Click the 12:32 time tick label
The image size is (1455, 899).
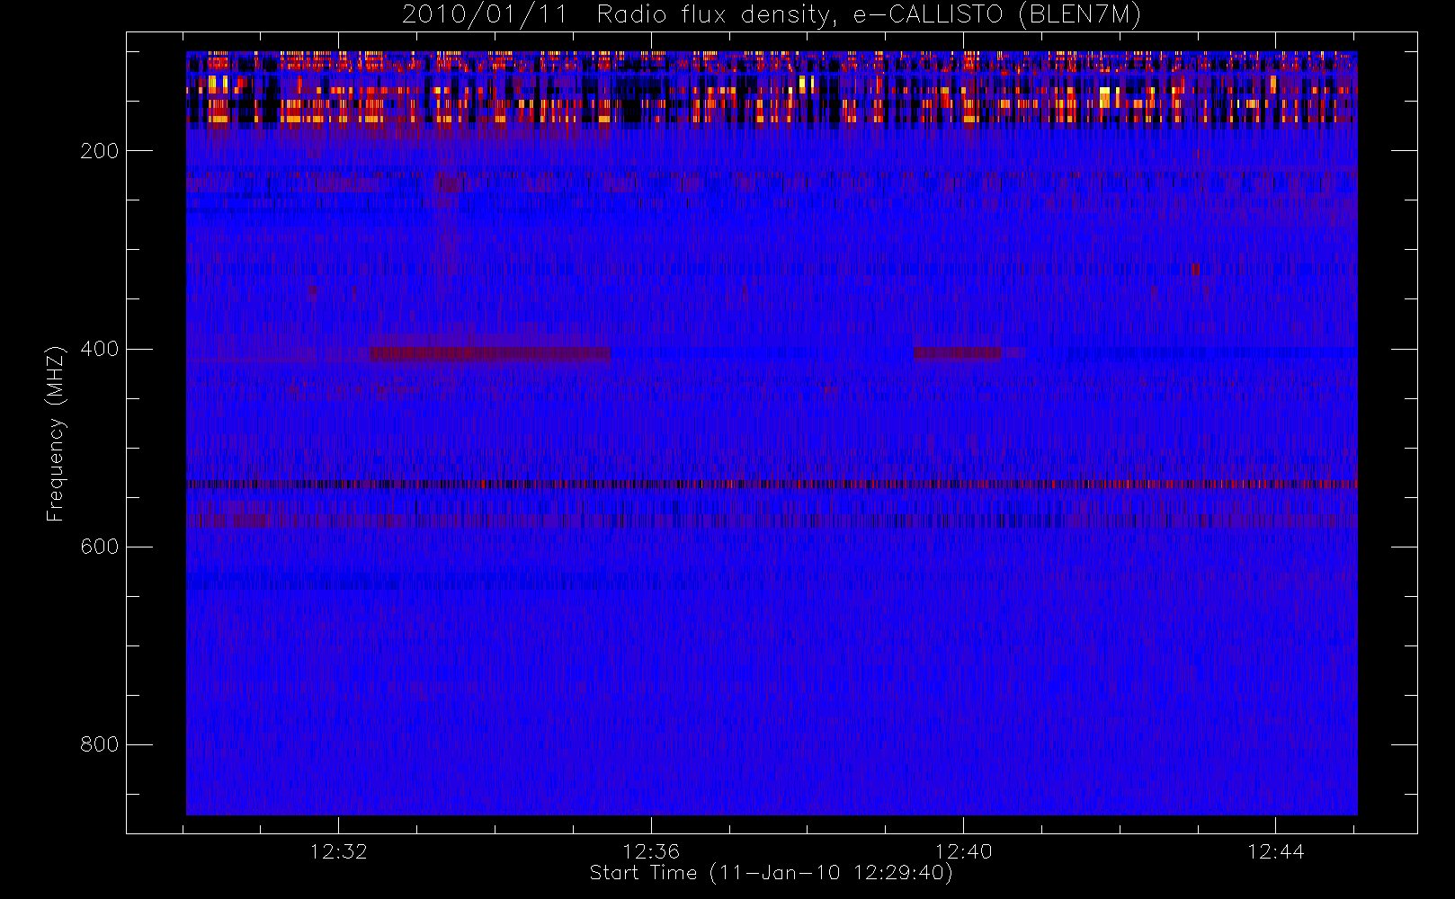pyautogui.click(x=338, y=851)
